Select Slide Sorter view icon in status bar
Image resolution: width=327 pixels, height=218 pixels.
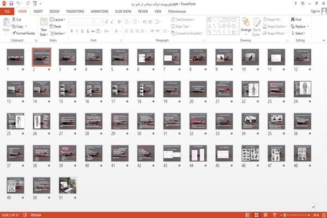257,215
